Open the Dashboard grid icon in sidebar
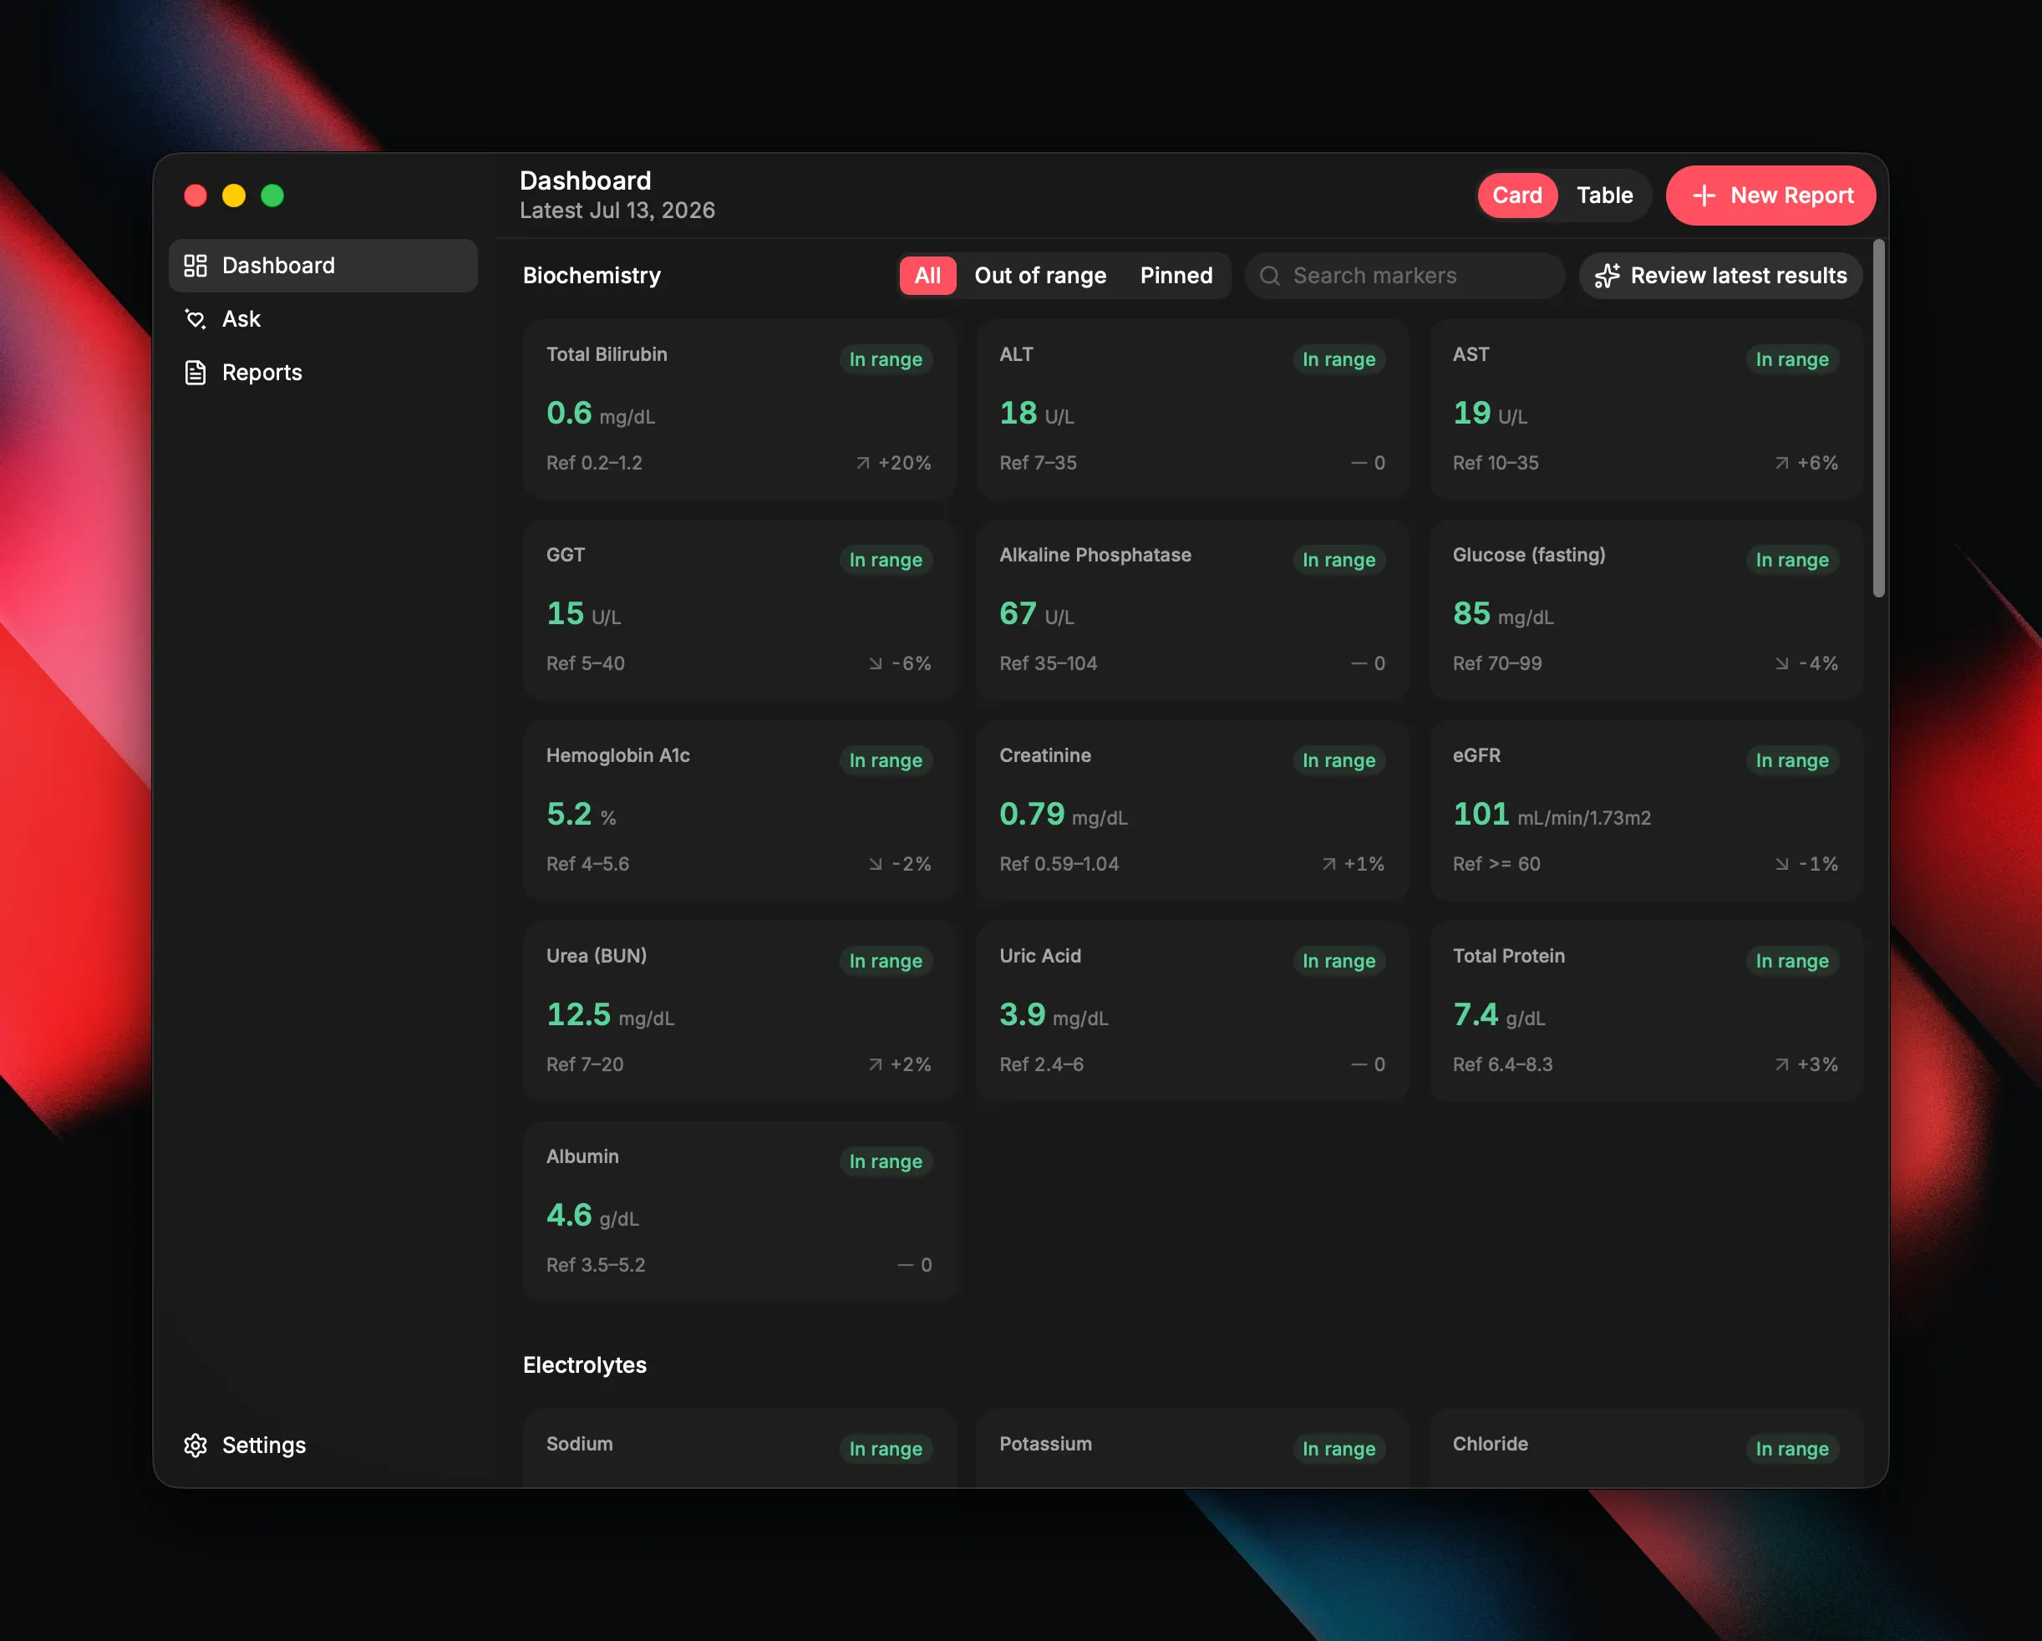Screen dimensions: 2042x1641 [x=196, y=265]
